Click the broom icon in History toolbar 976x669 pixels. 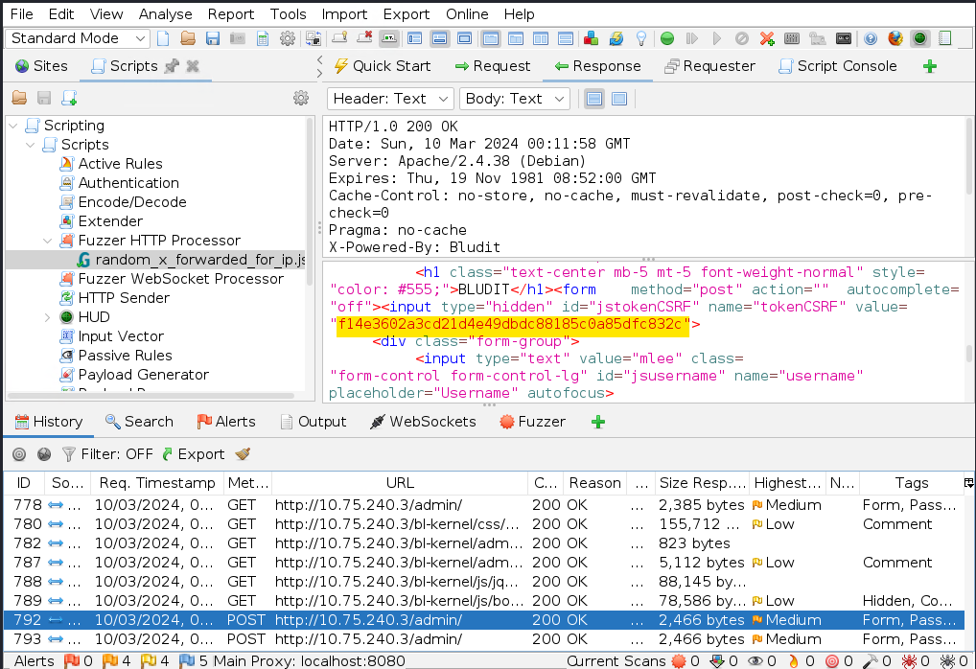[243, 454]
